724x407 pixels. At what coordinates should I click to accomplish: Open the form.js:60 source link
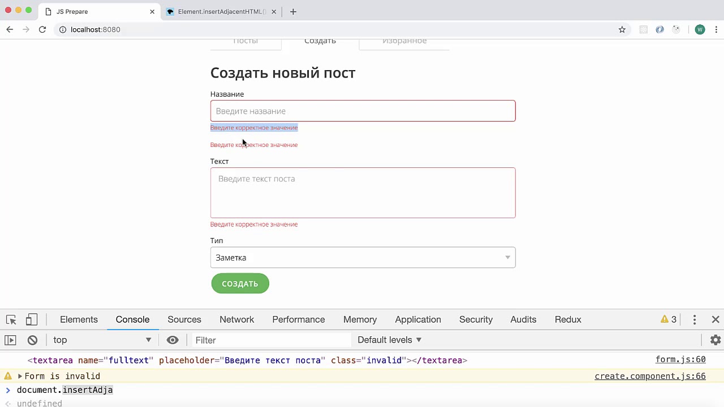(680, 360)
